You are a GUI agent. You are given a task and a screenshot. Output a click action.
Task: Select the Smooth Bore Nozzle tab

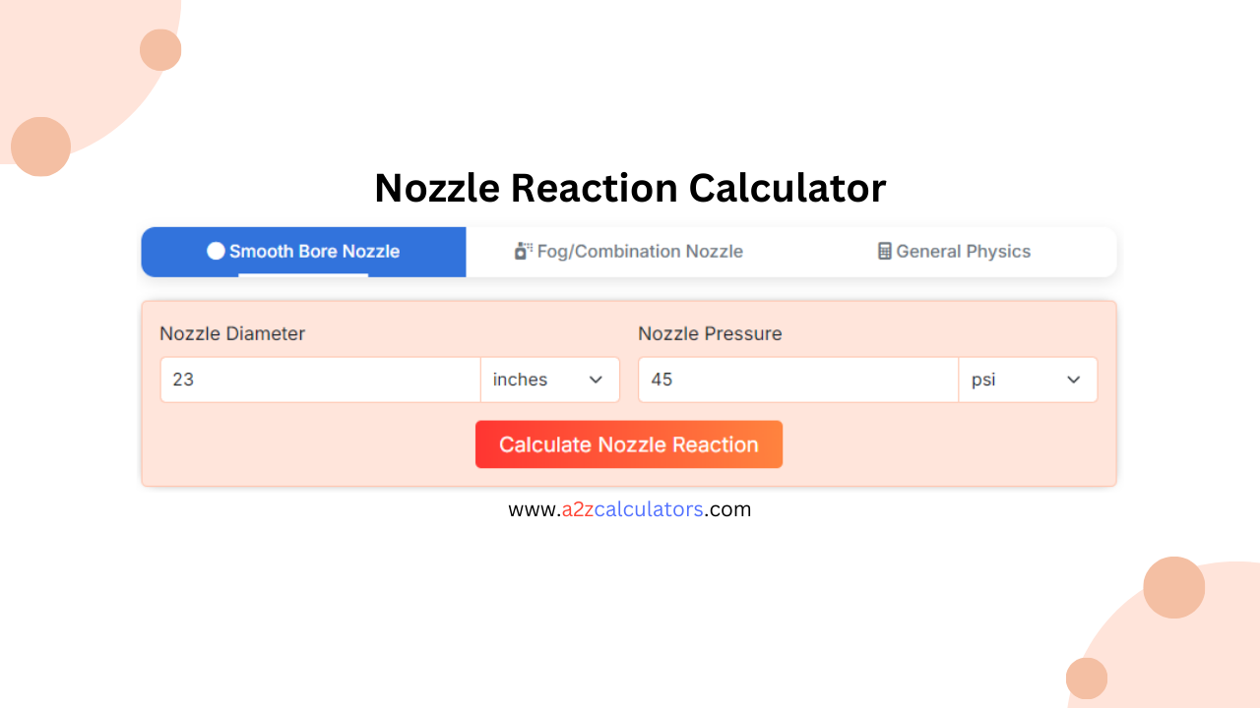(x=303, y=251)
